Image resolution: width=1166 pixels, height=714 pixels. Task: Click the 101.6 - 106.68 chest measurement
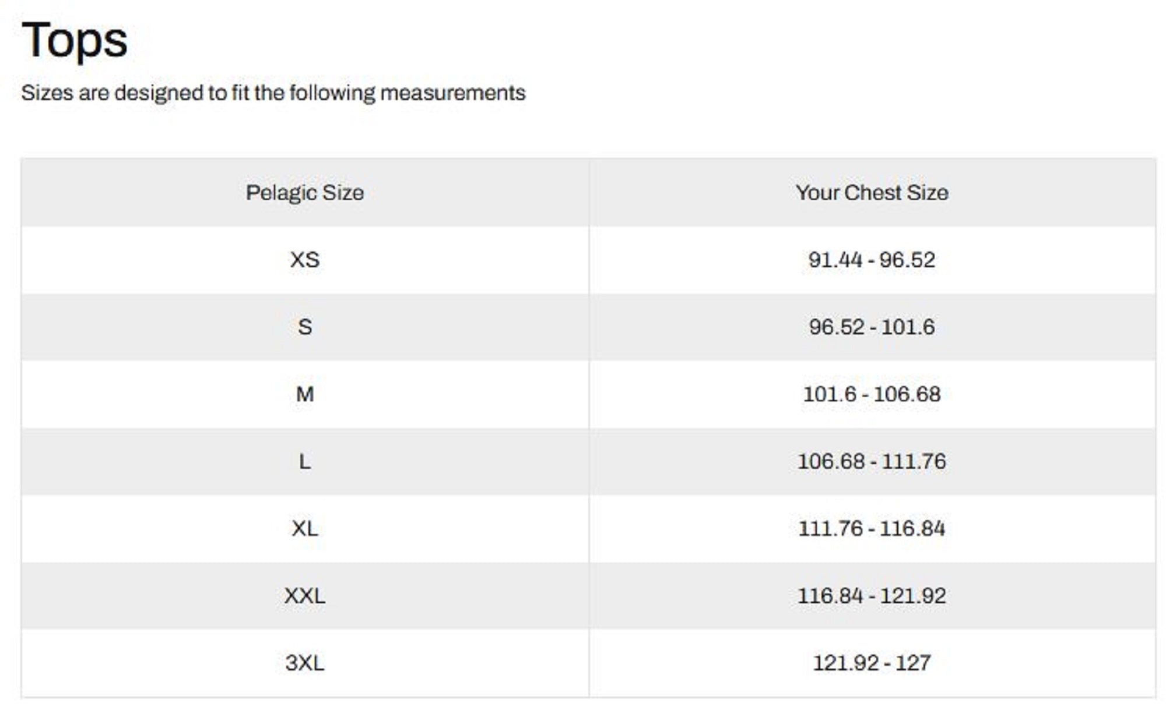pos(872,394)
